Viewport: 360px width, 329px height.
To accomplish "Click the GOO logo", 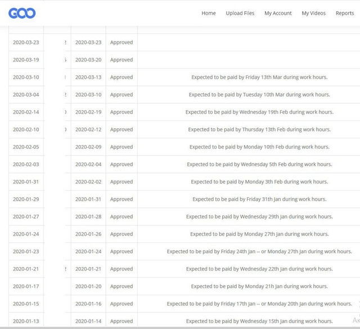I will (x=22, y=13).
